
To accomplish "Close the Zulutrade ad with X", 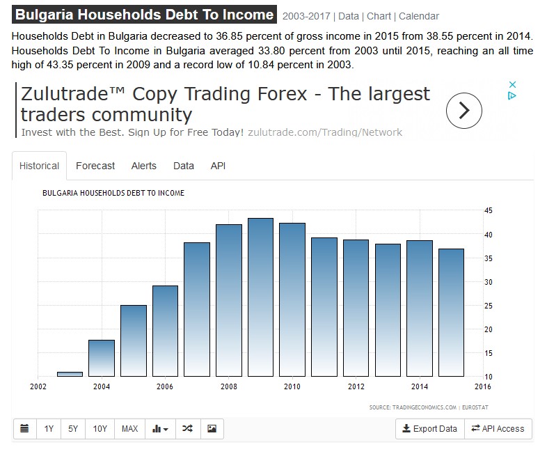I will pos(512,84).
